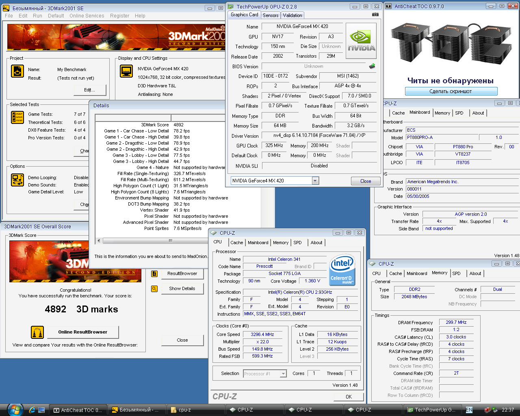Open the Windows Start orb
Image resolution: width=520 pixels, height=416 pixels.
point(15,409)
